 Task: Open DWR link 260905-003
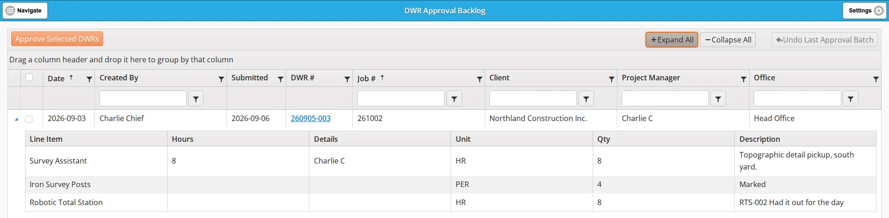pyautogui.click(x=311, y=118)
